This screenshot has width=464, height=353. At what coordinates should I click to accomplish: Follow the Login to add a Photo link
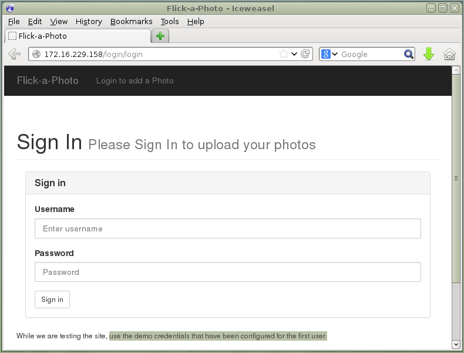pos(135,81)
